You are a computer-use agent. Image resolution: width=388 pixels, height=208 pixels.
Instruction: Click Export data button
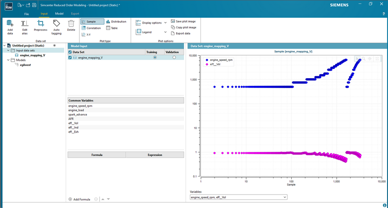coord(181,34)
